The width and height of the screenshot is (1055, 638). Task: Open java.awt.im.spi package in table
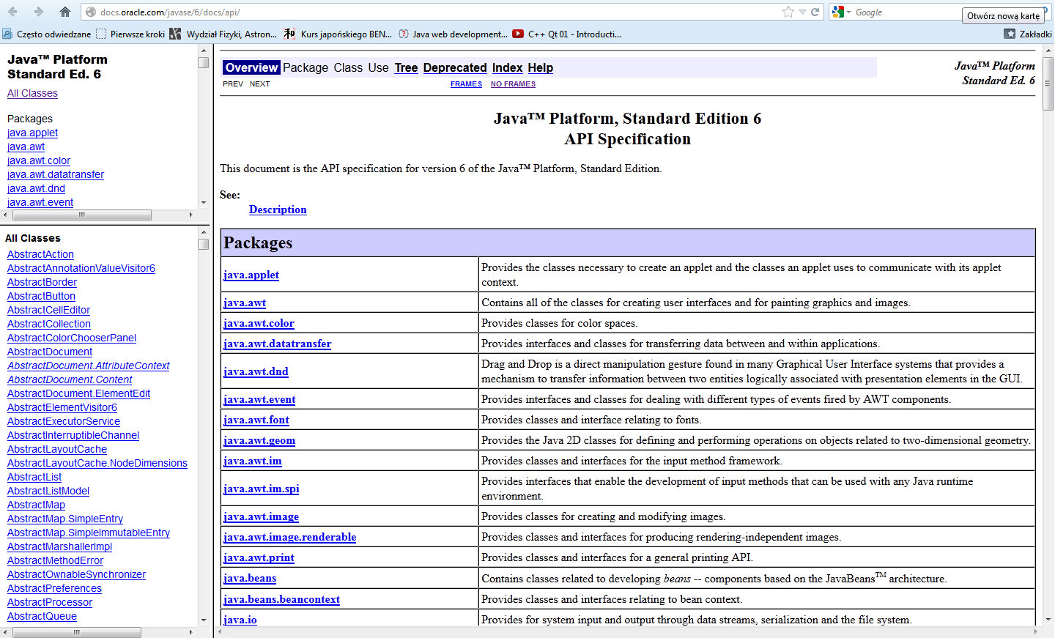(261, 489)
